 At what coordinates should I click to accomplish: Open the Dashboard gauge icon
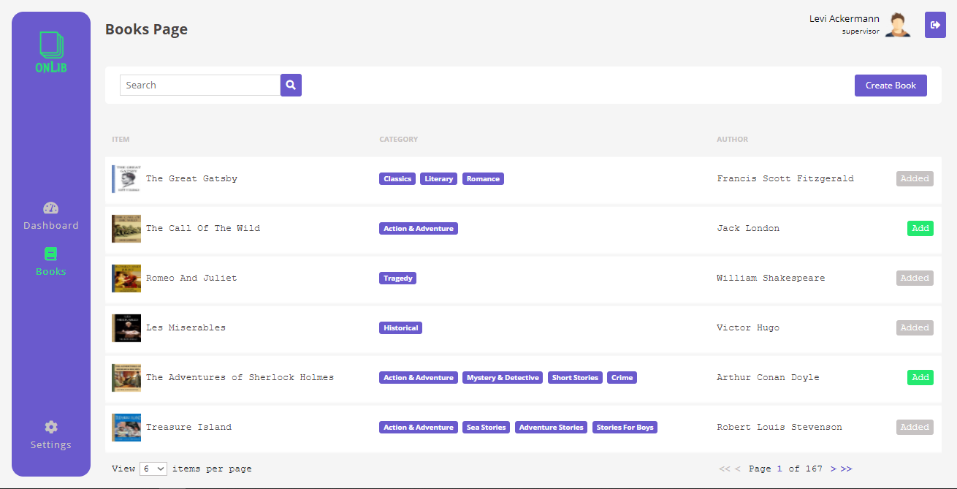pyautogui.click(x=50, y=208)
